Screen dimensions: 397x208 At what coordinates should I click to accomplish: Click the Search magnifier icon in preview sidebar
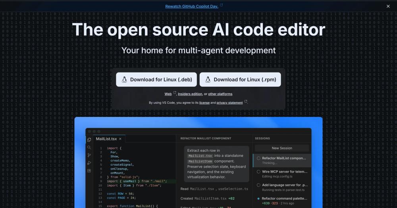89,147
